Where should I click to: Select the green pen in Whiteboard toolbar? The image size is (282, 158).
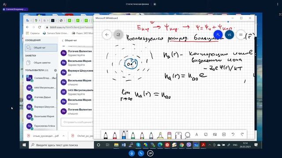pos(133,135)
